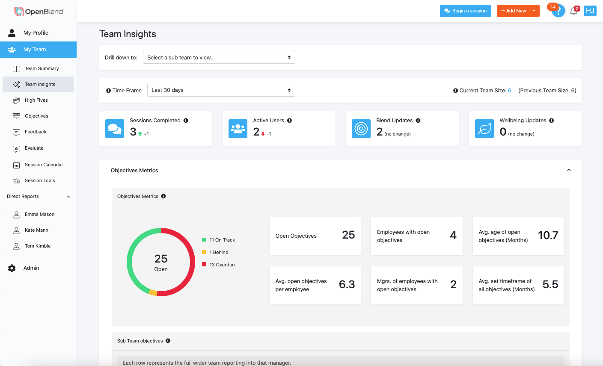Open the Evaluate page
The image size is (603, 366).
38,148
